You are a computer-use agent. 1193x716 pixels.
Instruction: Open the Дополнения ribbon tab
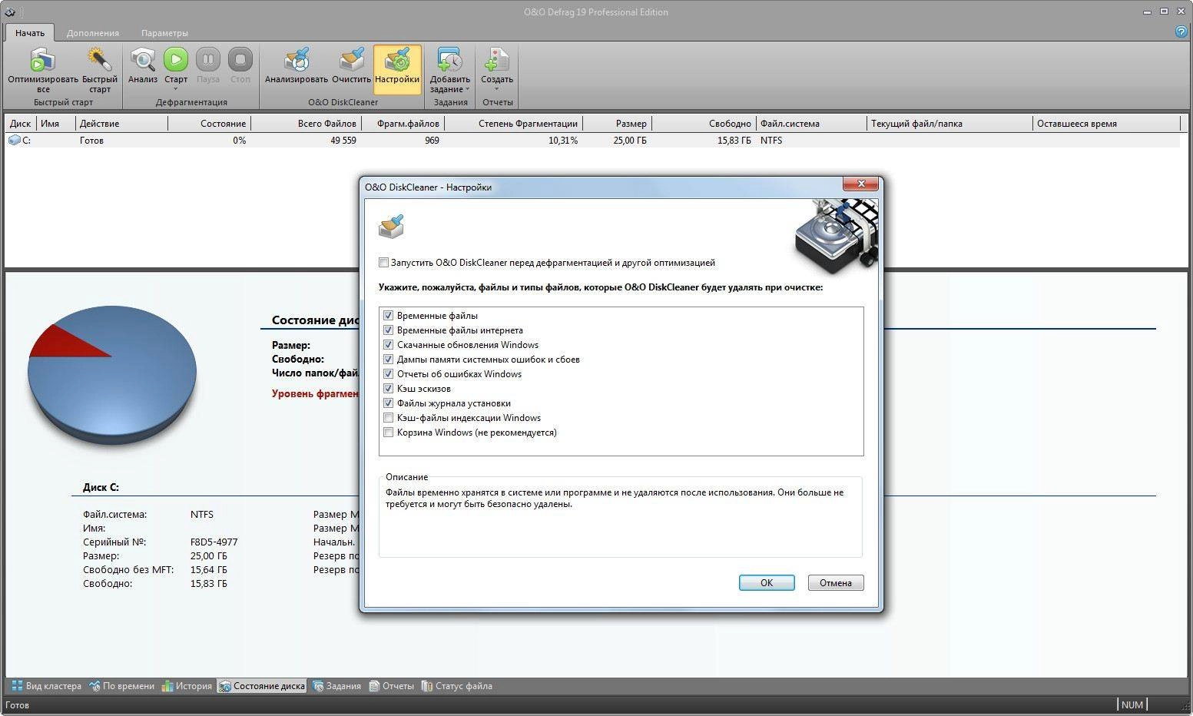coord(93,33)
